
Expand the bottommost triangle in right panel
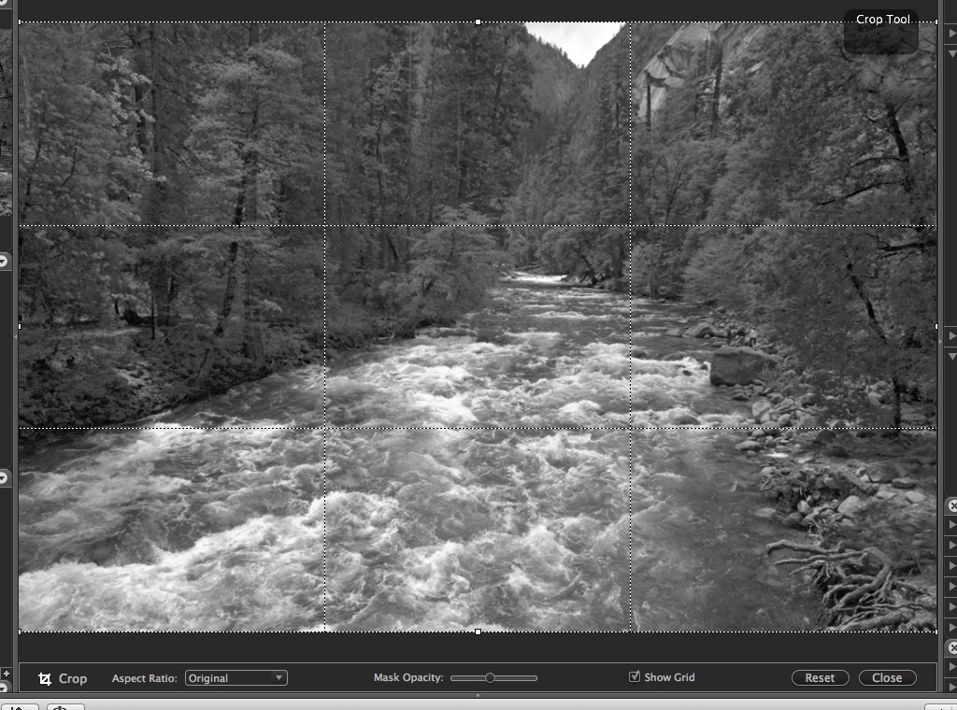tap(951, 687)
